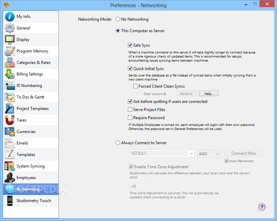Go to the Project Templates pane
The image size is (277, 221).
pyautogui.click(x=31, y=109)
